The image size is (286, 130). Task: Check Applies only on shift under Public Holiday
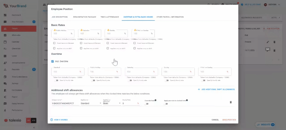tap(54, 48)
